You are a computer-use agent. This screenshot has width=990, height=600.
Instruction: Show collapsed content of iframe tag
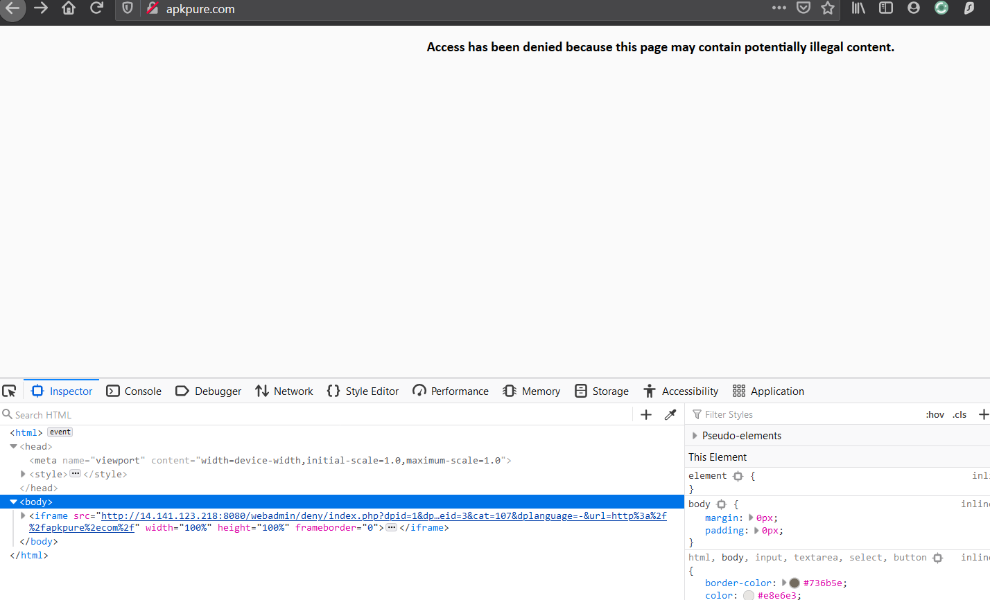392,528
